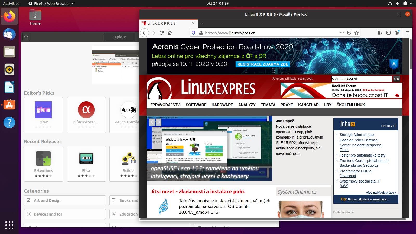The width and height of the screenshot is (416, 234).
Task: Open the PRAXE section
Action: (x=287, y=105)
